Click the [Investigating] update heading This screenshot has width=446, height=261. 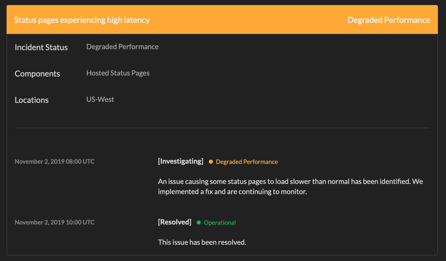pyautogui.click(x=180, y=161)
